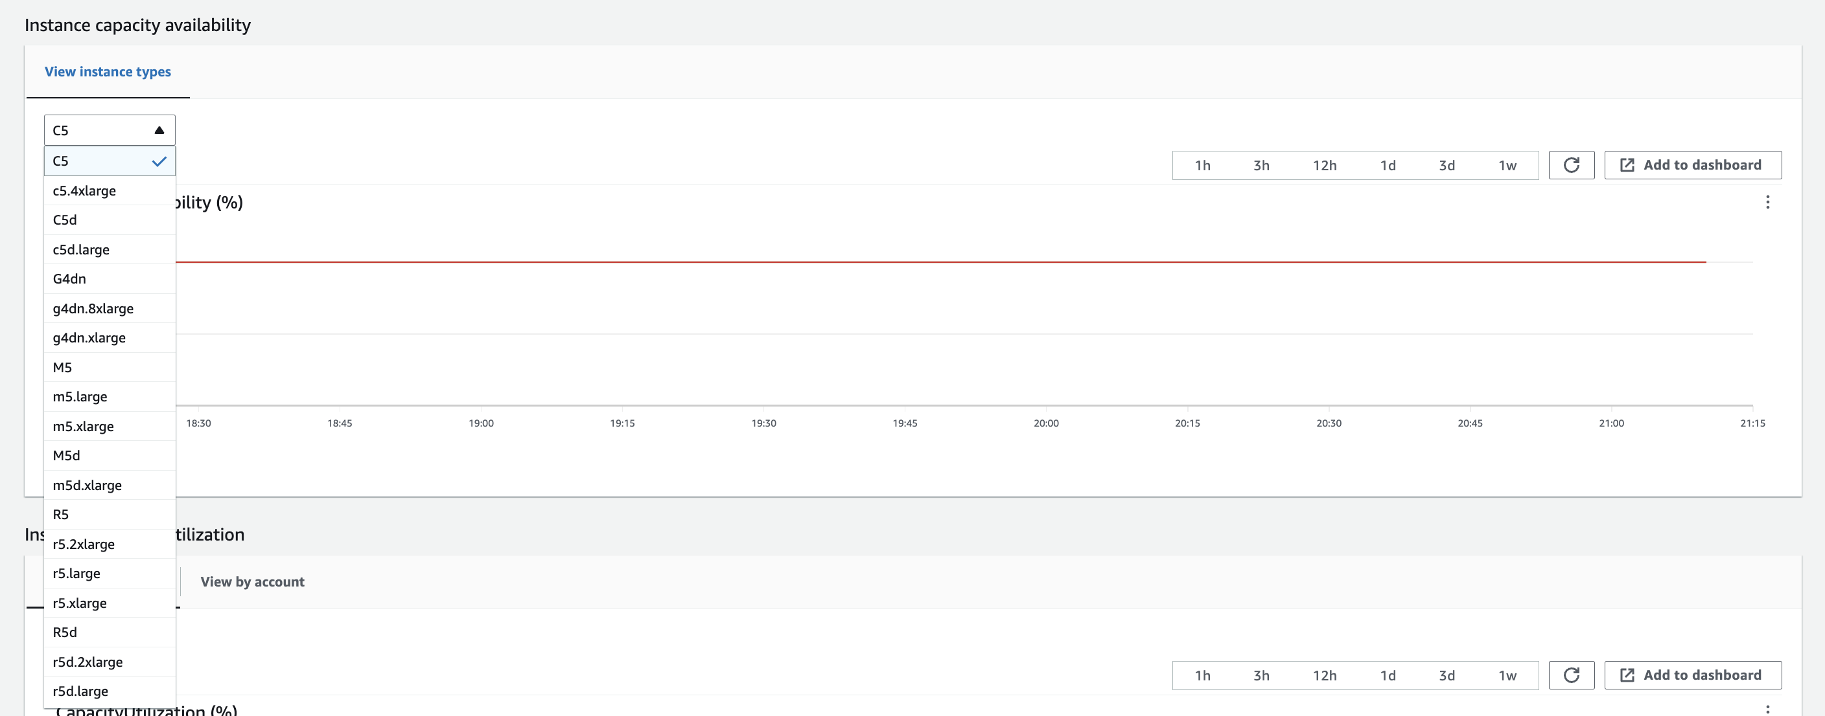
Task: Refresh the capacity availability chart
Action: 1572,165
